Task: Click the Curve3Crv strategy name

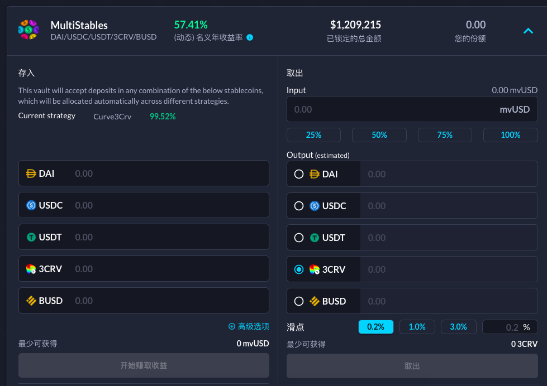Action: click(112, 117)
